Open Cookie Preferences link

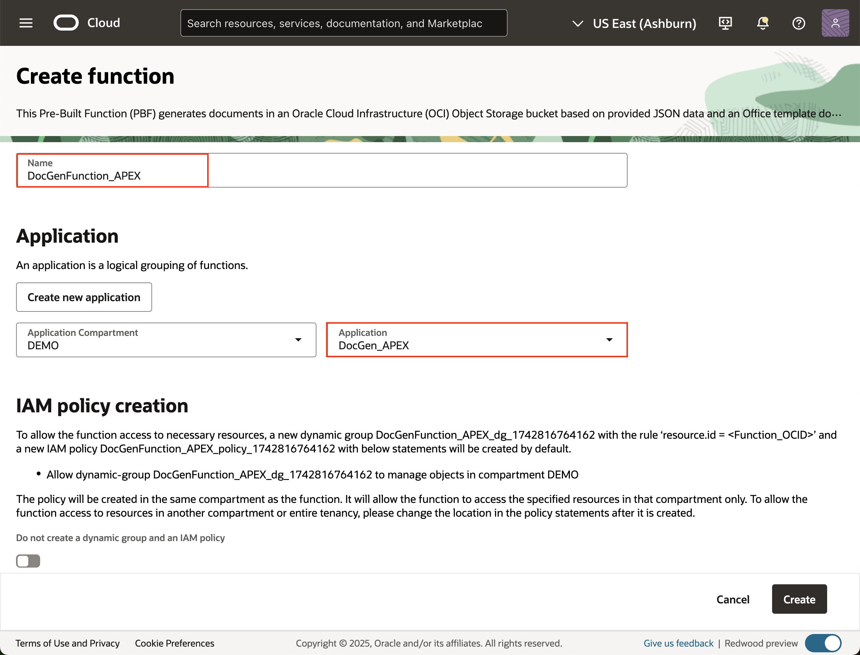click(x=174, y=643)
